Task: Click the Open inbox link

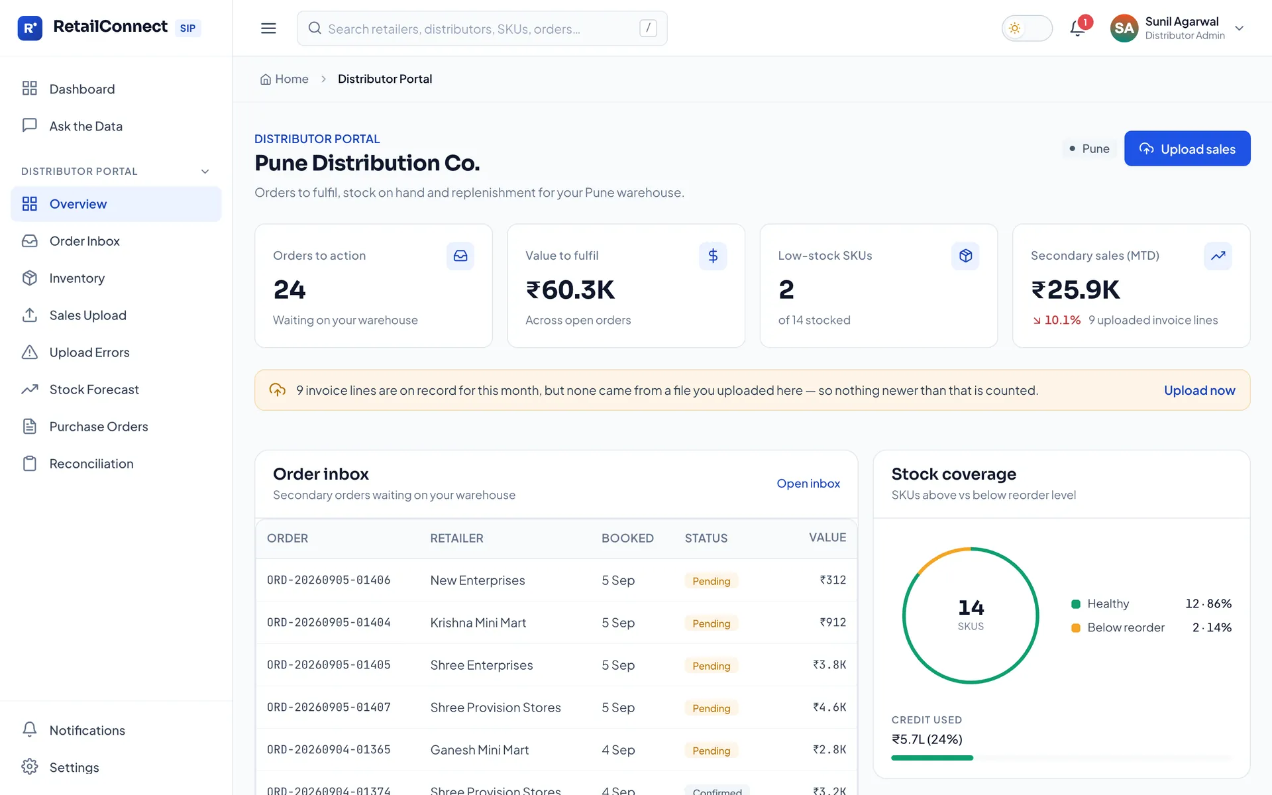Action: pyautogui.click(x=808, y=484)
